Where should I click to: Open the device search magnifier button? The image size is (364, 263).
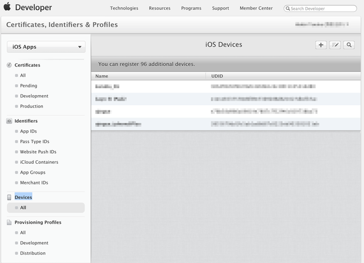click(x=349, y=45)
